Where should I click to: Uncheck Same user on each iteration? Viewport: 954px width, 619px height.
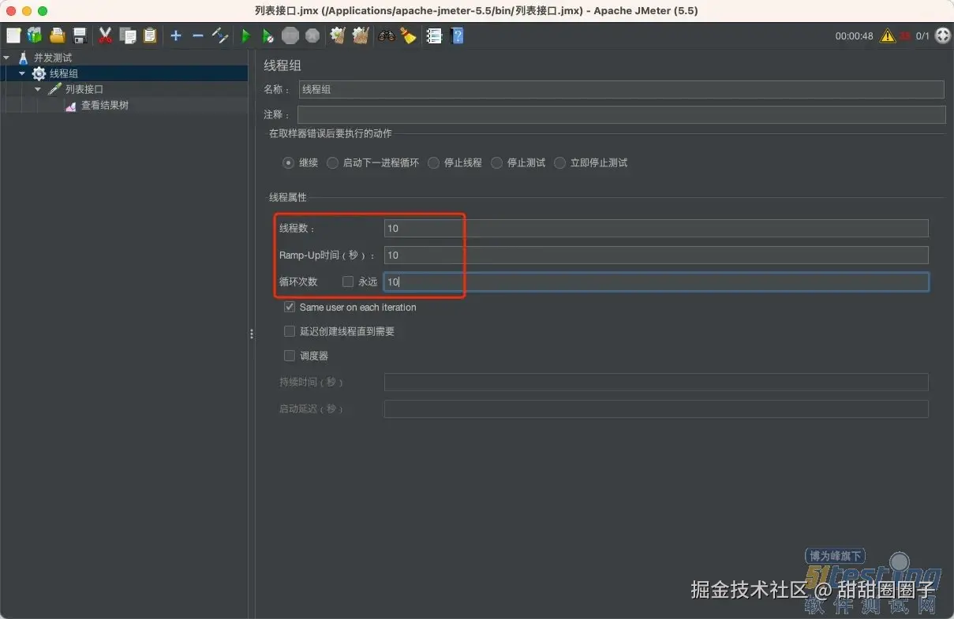290,307
